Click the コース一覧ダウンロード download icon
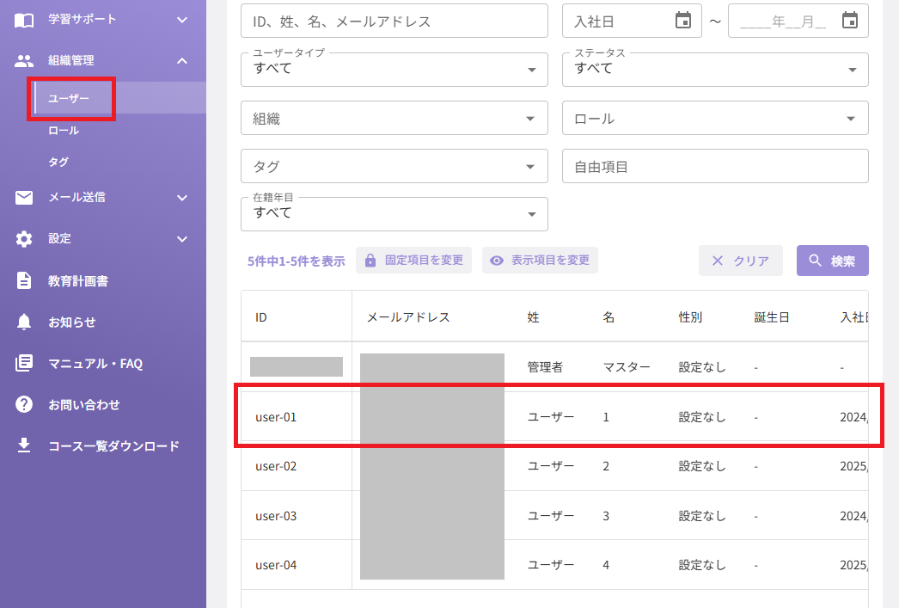 coord(23,445)
